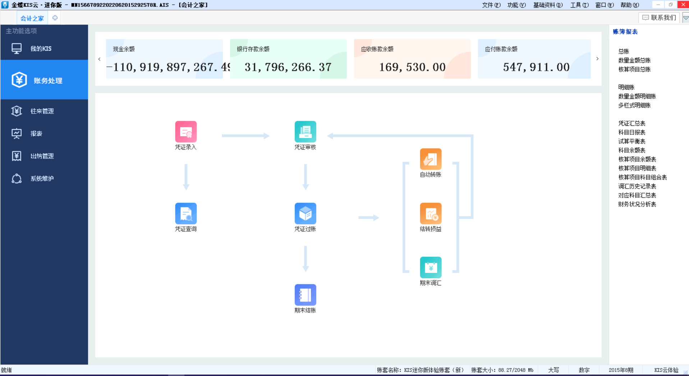
Task: Open the 工具 menu in menu bar
Action: click(x=579, y=5)
